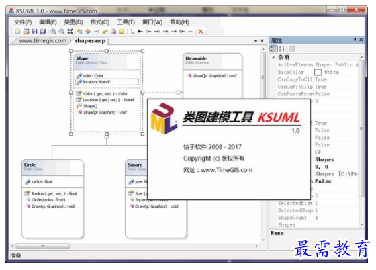Screen dimensions: 376x270
Task: Click the New diagram file icon
Action: pyautogui.click(x=17, y=31)
